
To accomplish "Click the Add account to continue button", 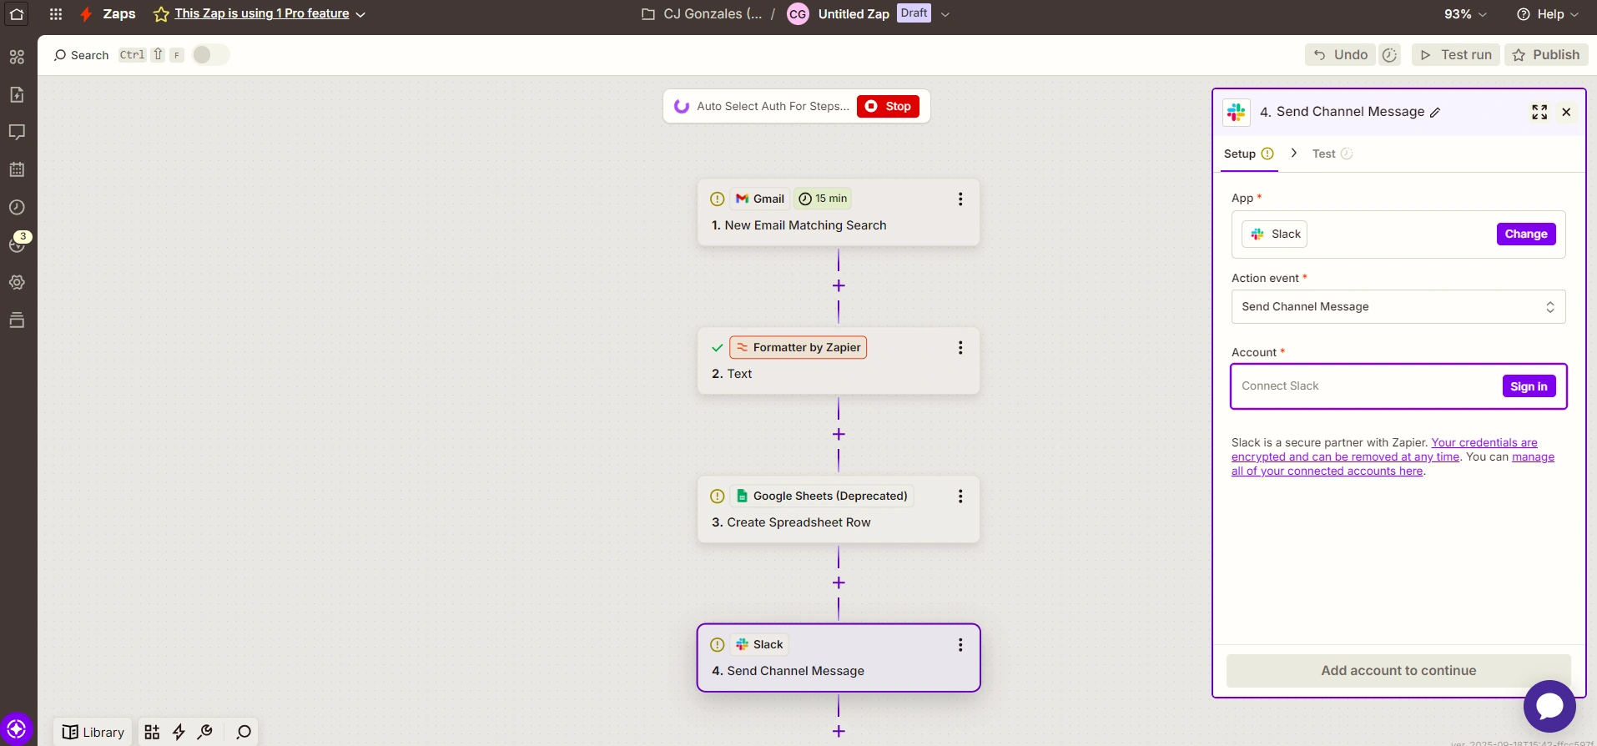I will coord(1398,670).
